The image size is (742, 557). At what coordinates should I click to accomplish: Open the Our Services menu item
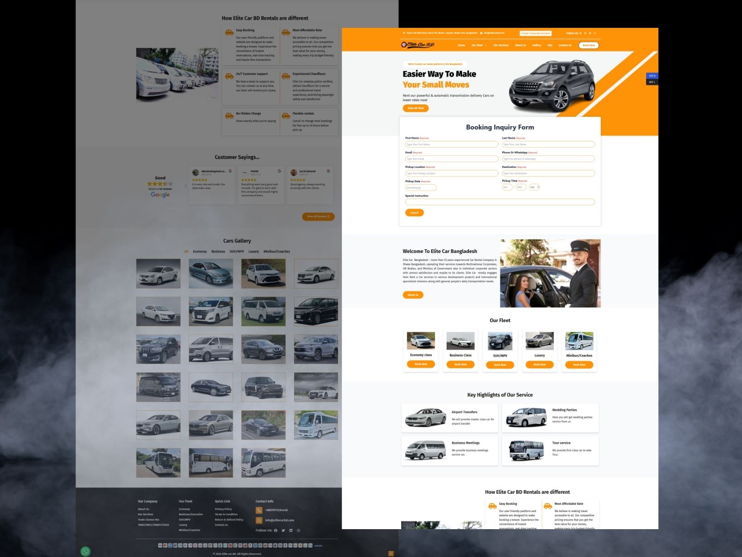click(501, 45)
